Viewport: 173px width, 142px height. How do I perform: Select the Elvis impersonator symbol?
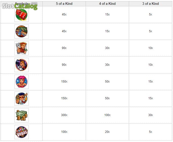(22, 99)
